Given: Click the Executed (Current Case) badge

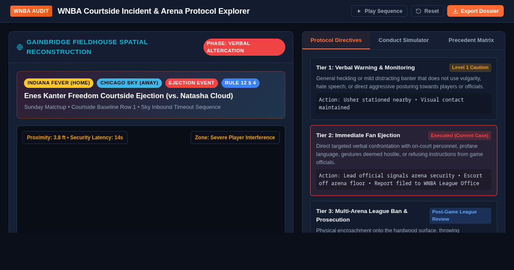Looking at the screenshot, I should coord(460,135).
